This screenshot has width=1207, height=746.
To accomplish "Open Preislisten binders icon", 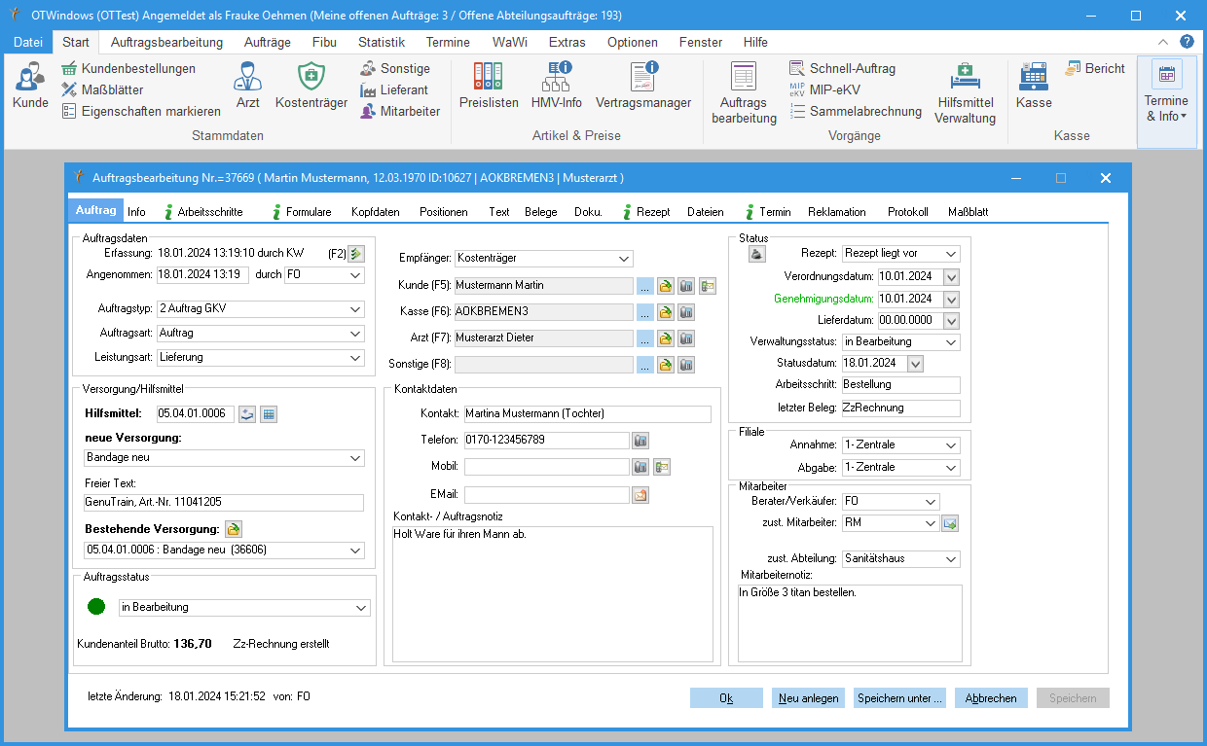I will point(489,78).
